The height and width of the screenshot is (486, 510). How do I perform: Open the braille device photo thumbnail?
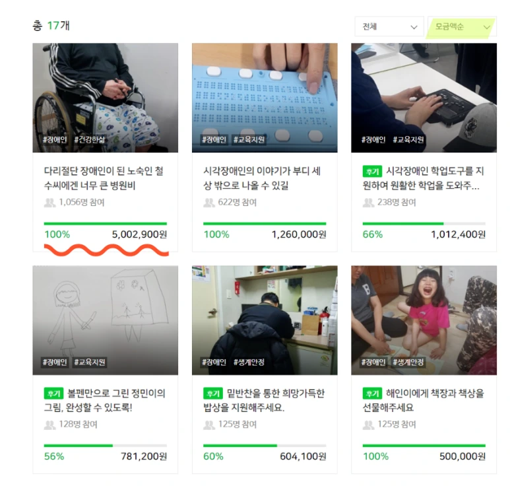(265, 98)
